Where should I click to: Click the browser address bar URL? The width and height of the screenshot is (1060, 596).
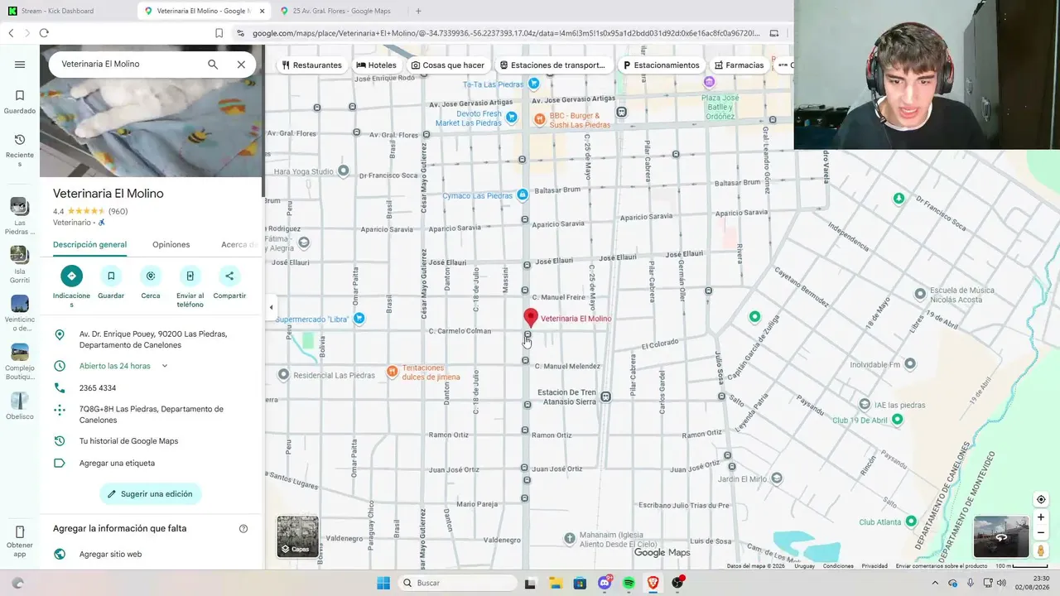click(505, 33)
